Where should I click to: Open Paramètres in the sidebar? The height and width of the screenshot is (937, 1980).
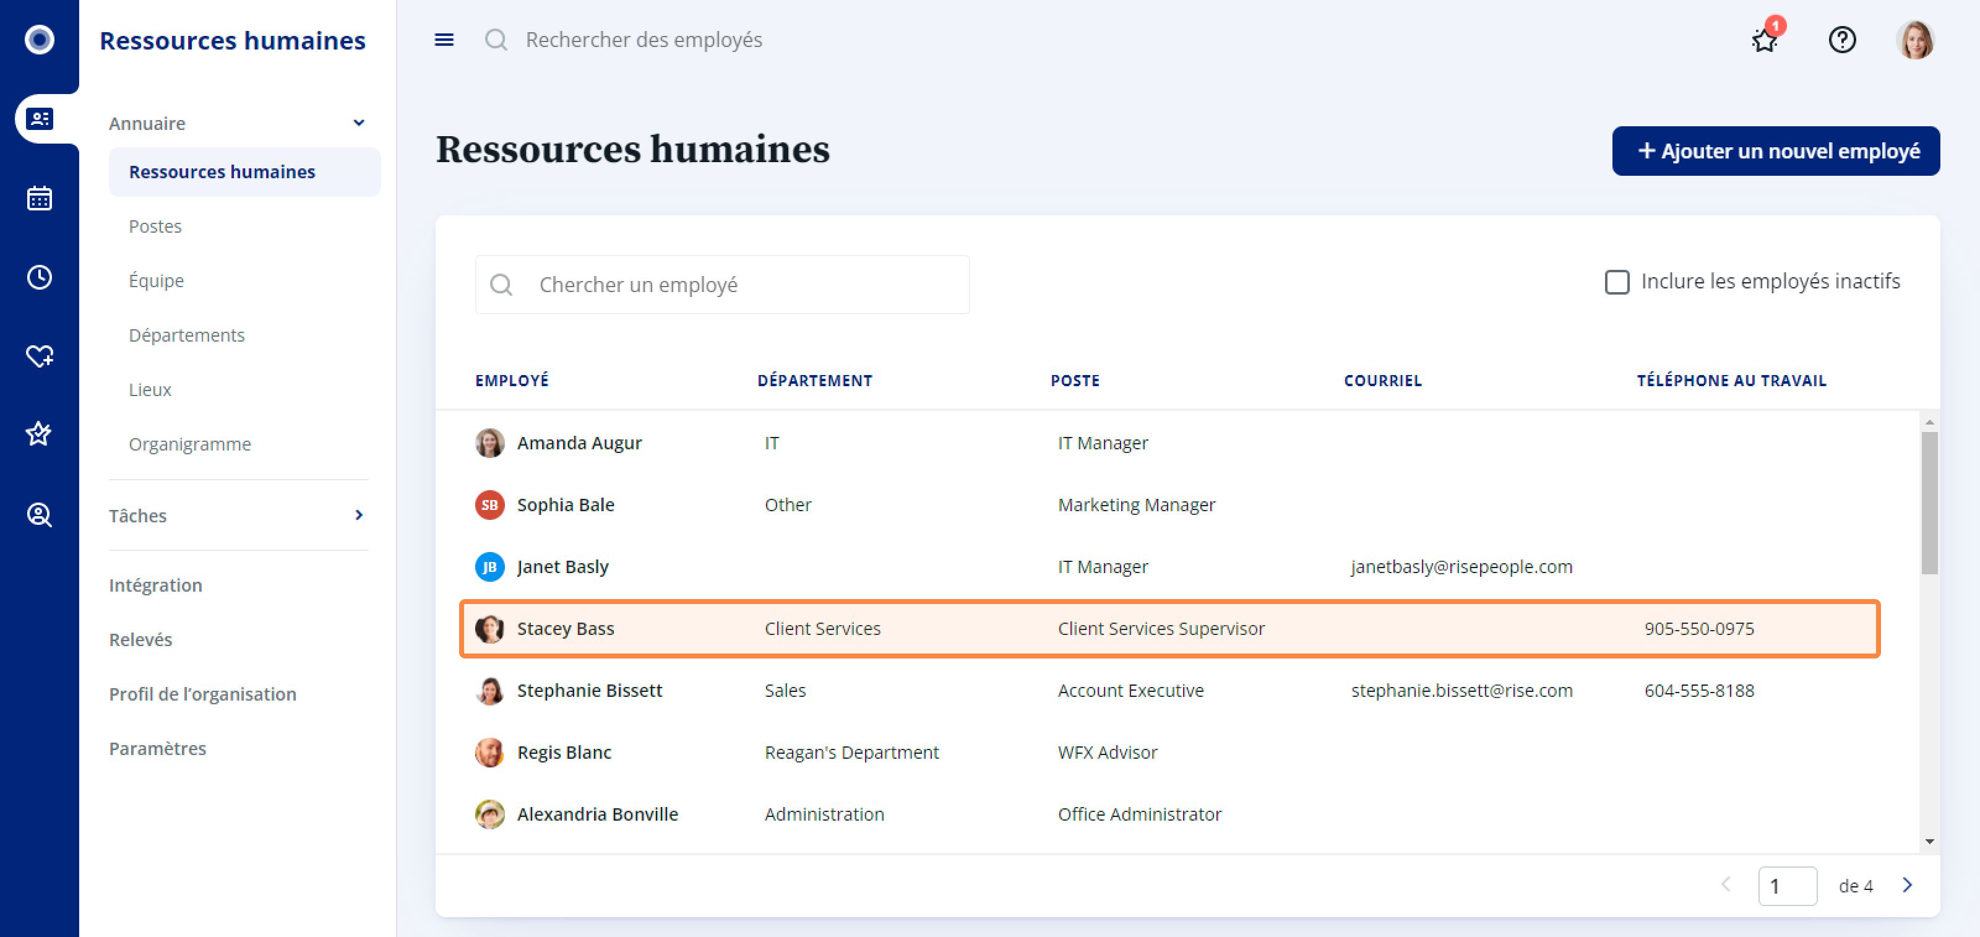coord(158,749)
